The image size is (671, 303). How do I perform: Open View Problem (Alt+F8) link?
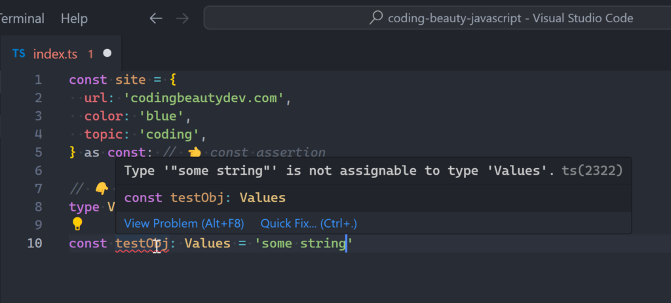pos(184,223)
